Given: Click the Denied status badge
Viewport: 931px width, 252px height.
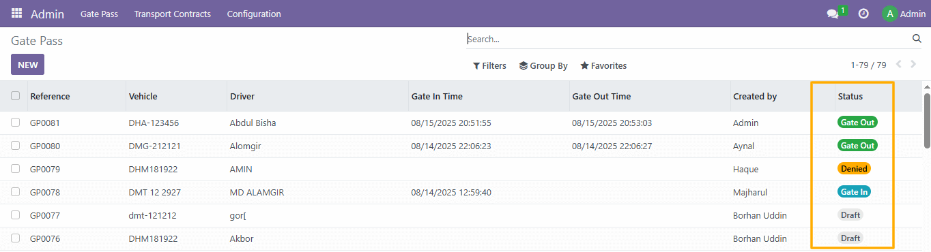Looking at the screenshot, I should pyautogui.click(x=854, y=168).
